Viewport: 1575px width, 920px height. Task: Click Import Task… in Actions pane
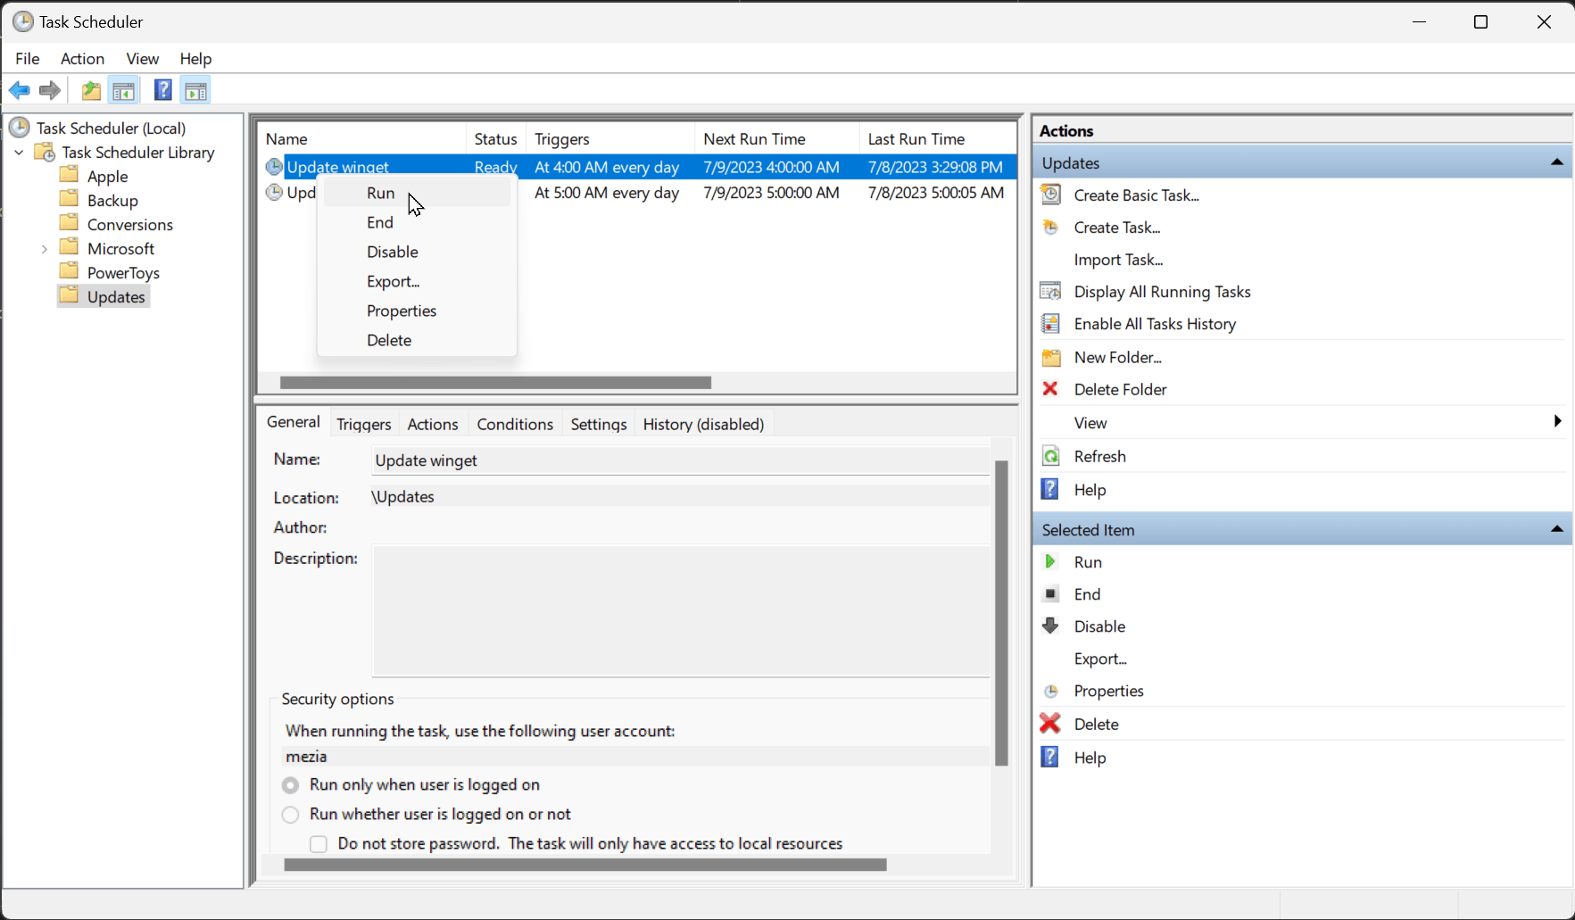pos(1118,260)
